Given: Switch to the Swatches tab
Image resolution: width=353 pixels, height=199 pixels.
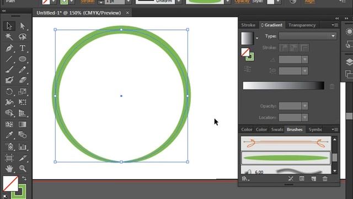Looking at the screenshot, I should point(277,129).
